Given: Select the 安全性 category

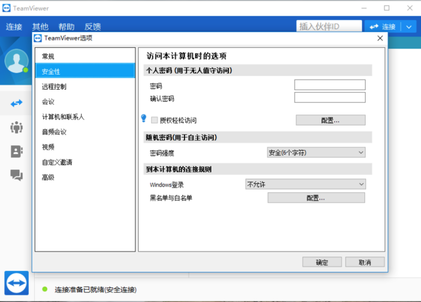Looking at the screenshot, I should (85, 71).
